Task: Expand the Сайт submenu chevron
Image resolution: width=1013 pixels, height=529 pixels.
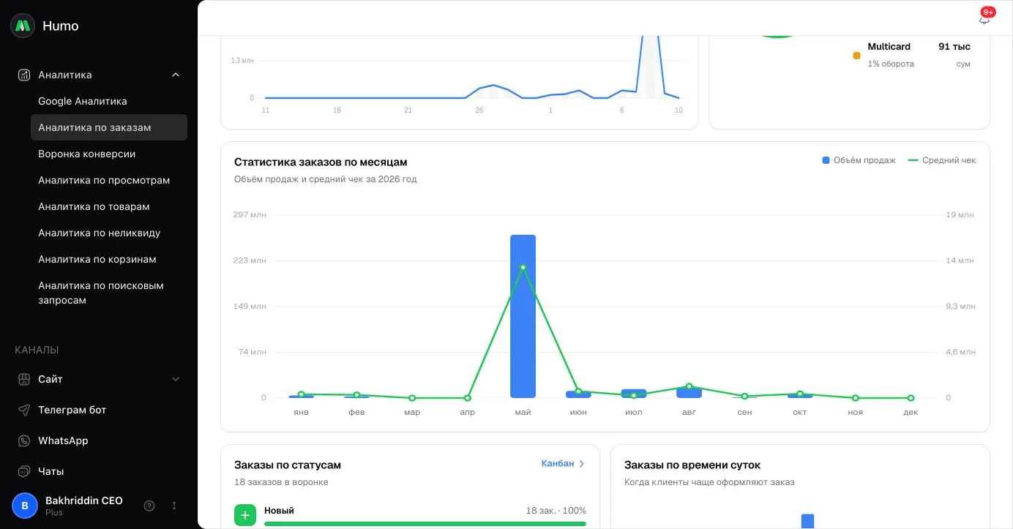Action: coord(176,379)
